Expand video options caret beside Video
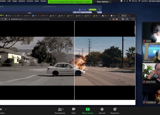 [x=6, y=109]
